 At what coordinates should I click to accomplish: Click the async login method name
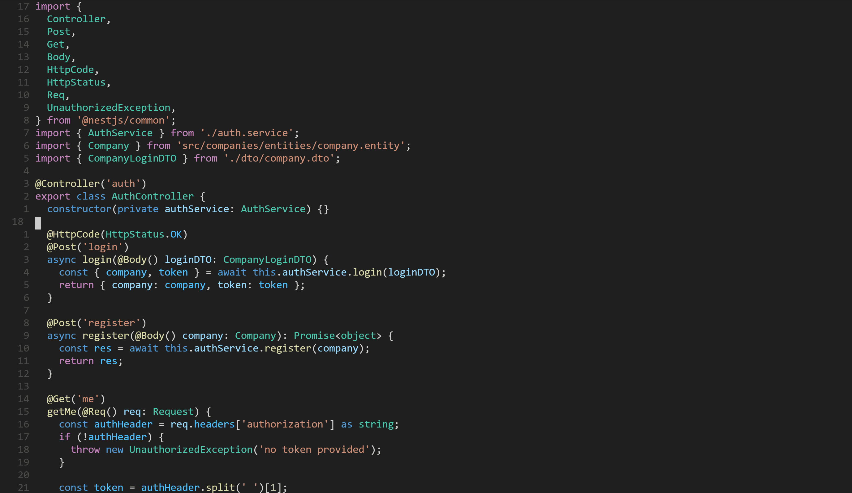pos(97,259)
